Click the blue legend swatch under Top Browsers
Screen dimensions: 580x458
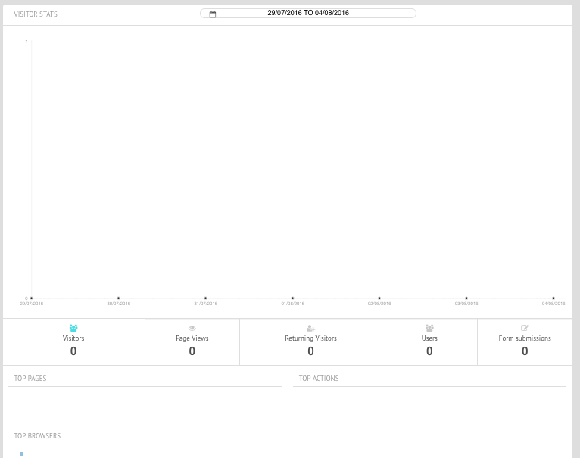(22, 453)
